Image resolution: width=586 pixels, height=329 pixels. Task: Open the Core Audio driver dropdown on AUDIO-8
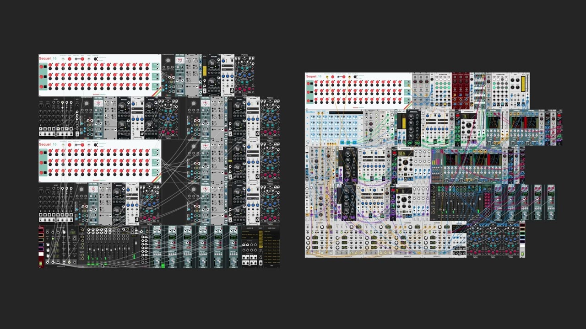250,231
